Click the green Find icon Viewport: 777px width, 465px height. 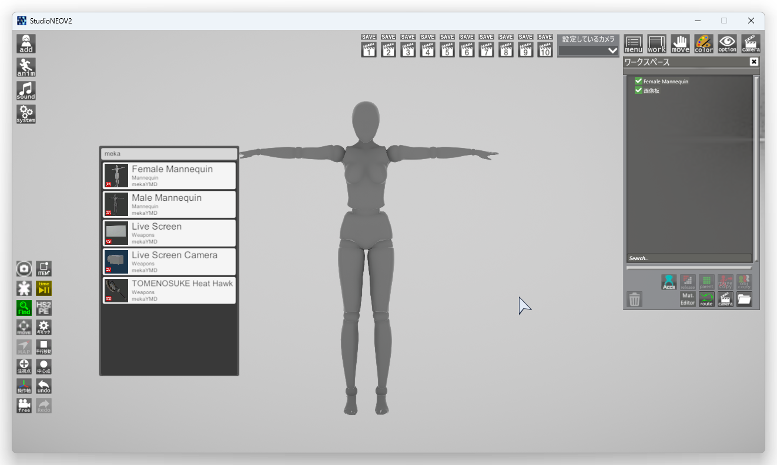coord(24,308)
